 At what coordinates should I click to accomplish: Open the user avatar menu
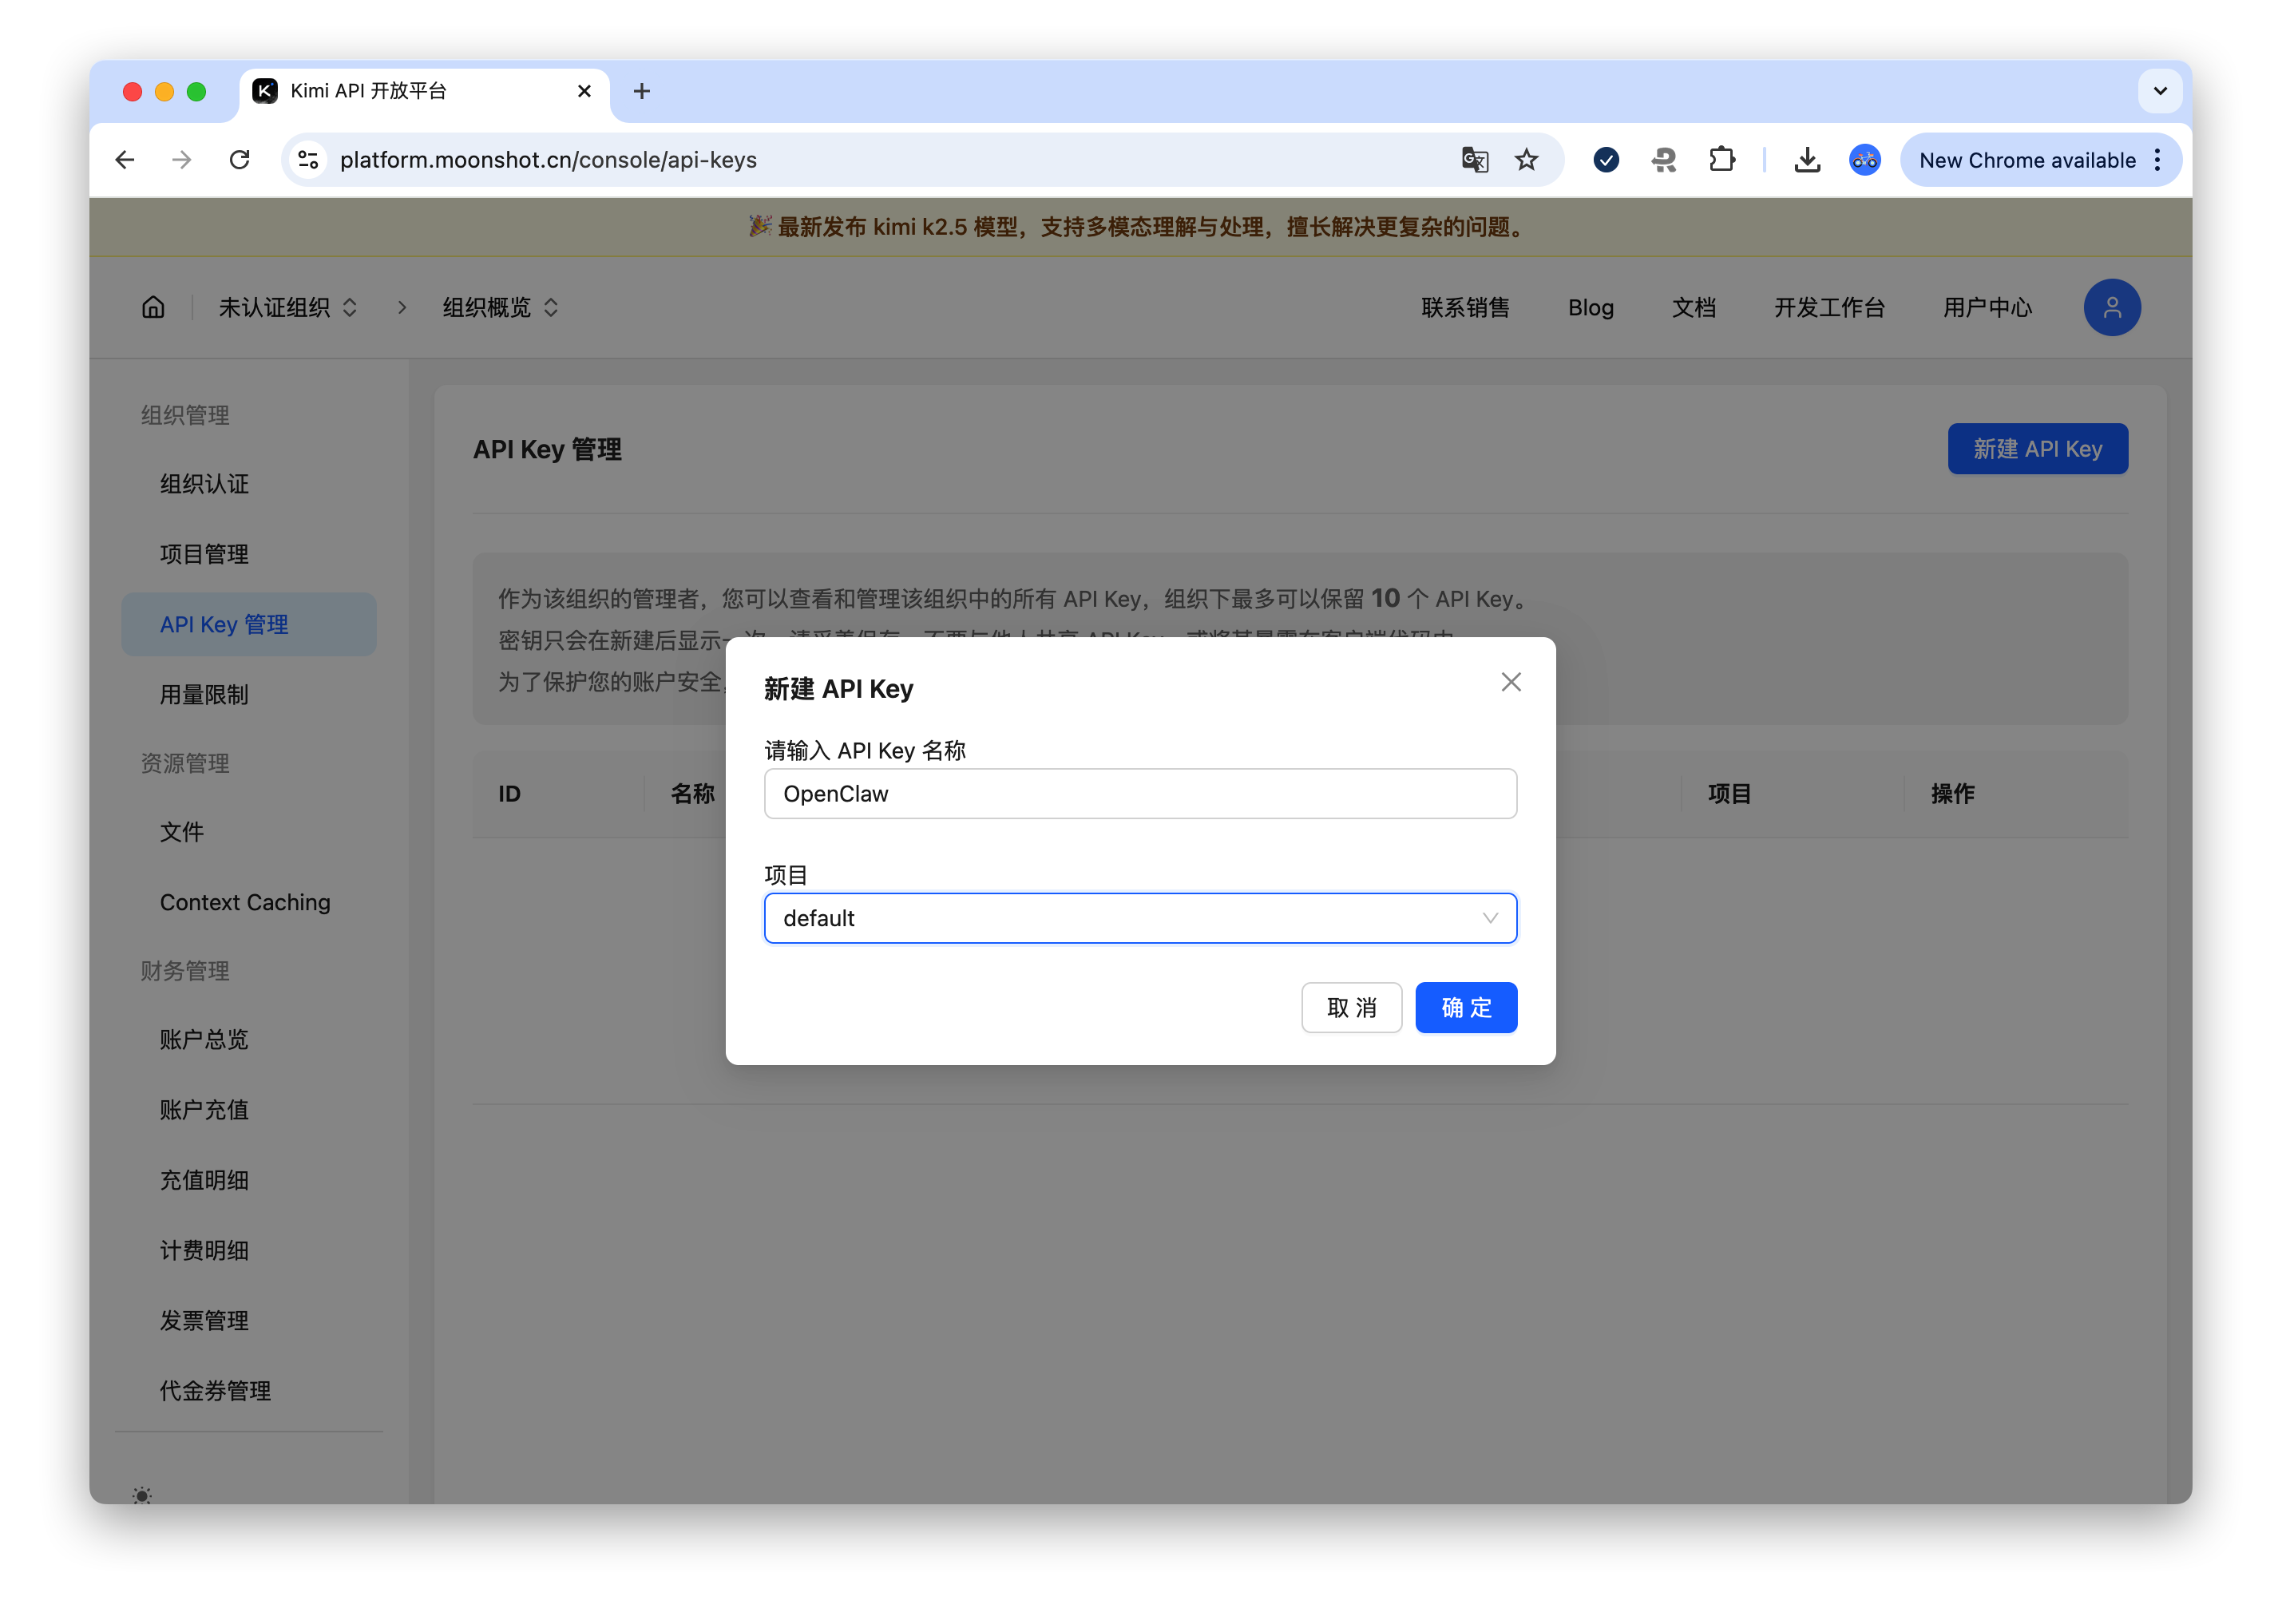tap(2111, 307)
